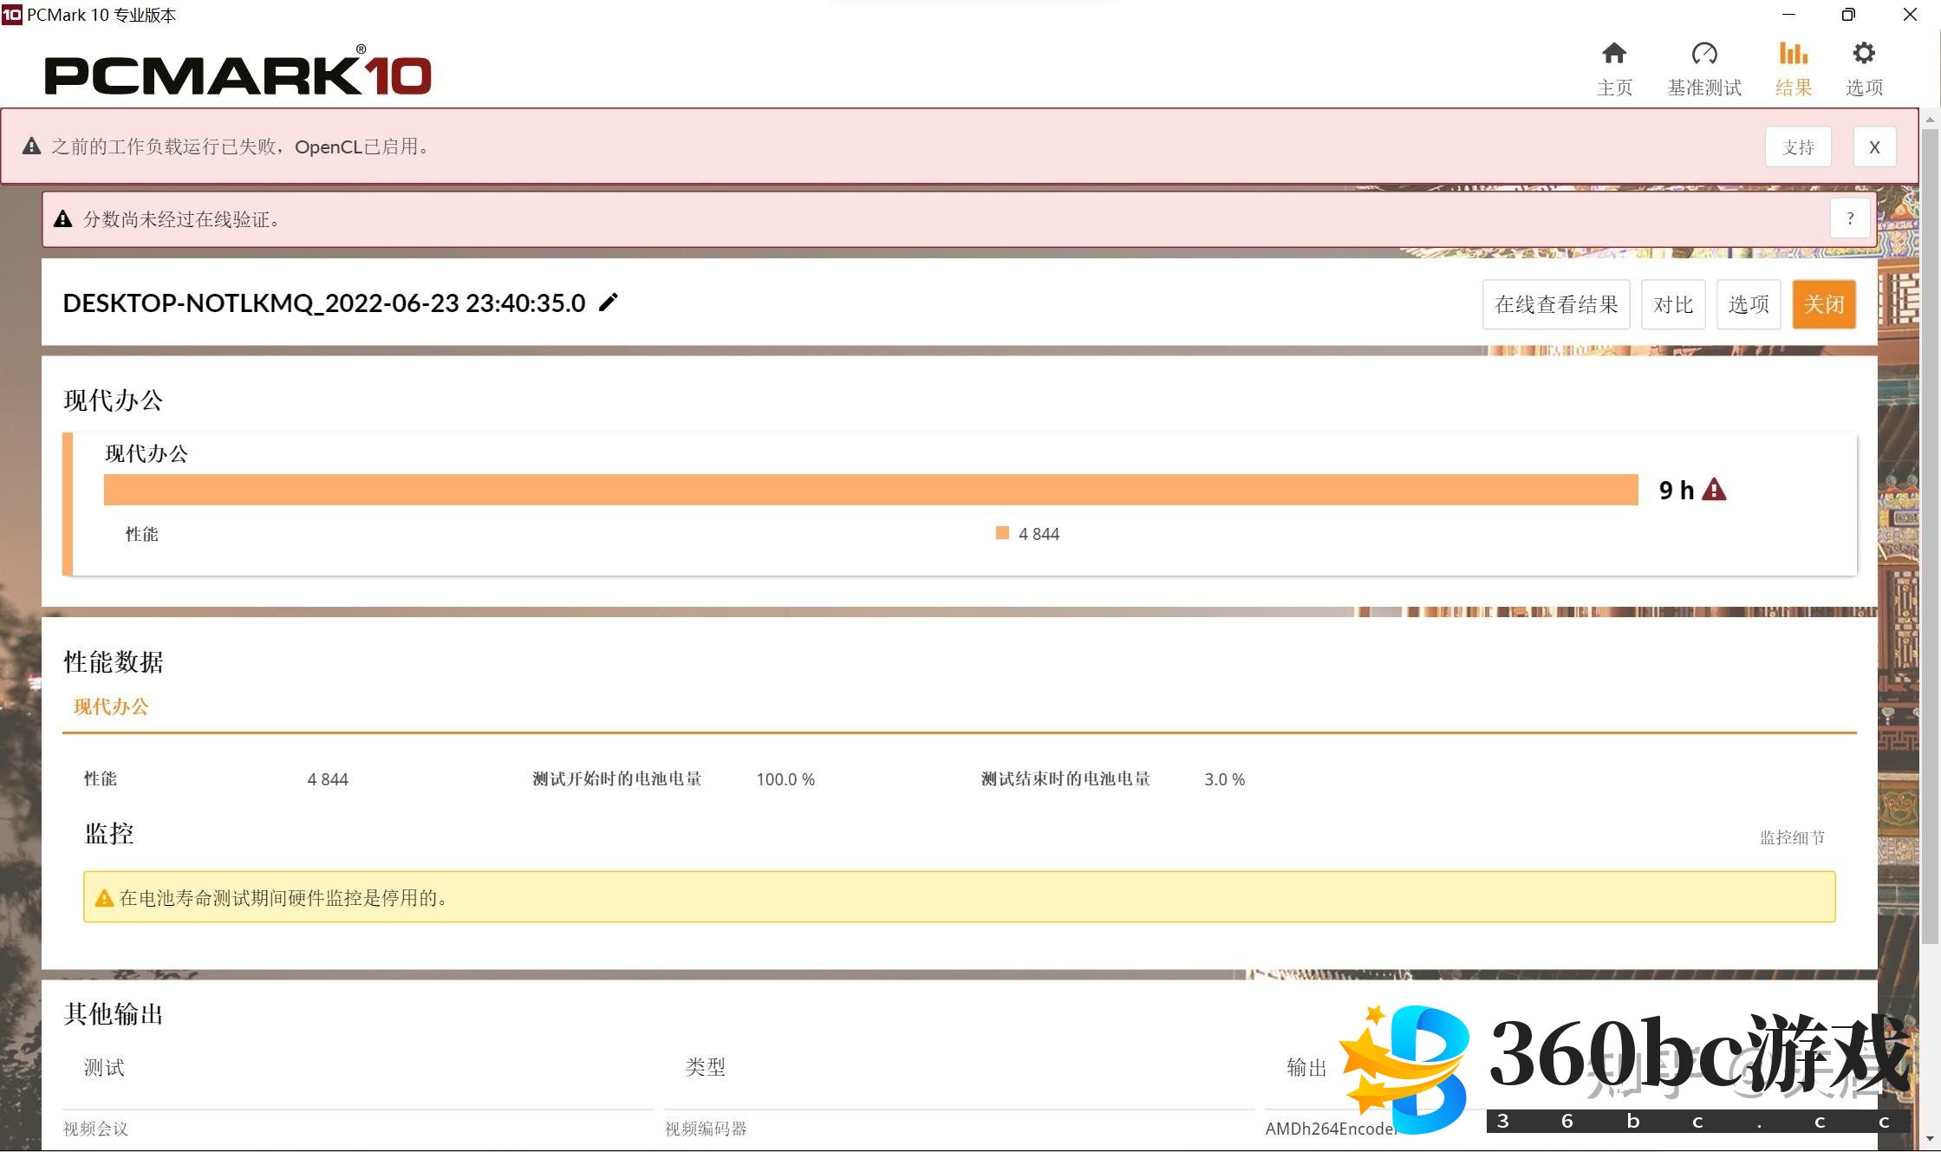Click the vertical scrollbar down arrow
The width and height of the screenshot is (1941, 1152).
click(x=1930, y=1138)
